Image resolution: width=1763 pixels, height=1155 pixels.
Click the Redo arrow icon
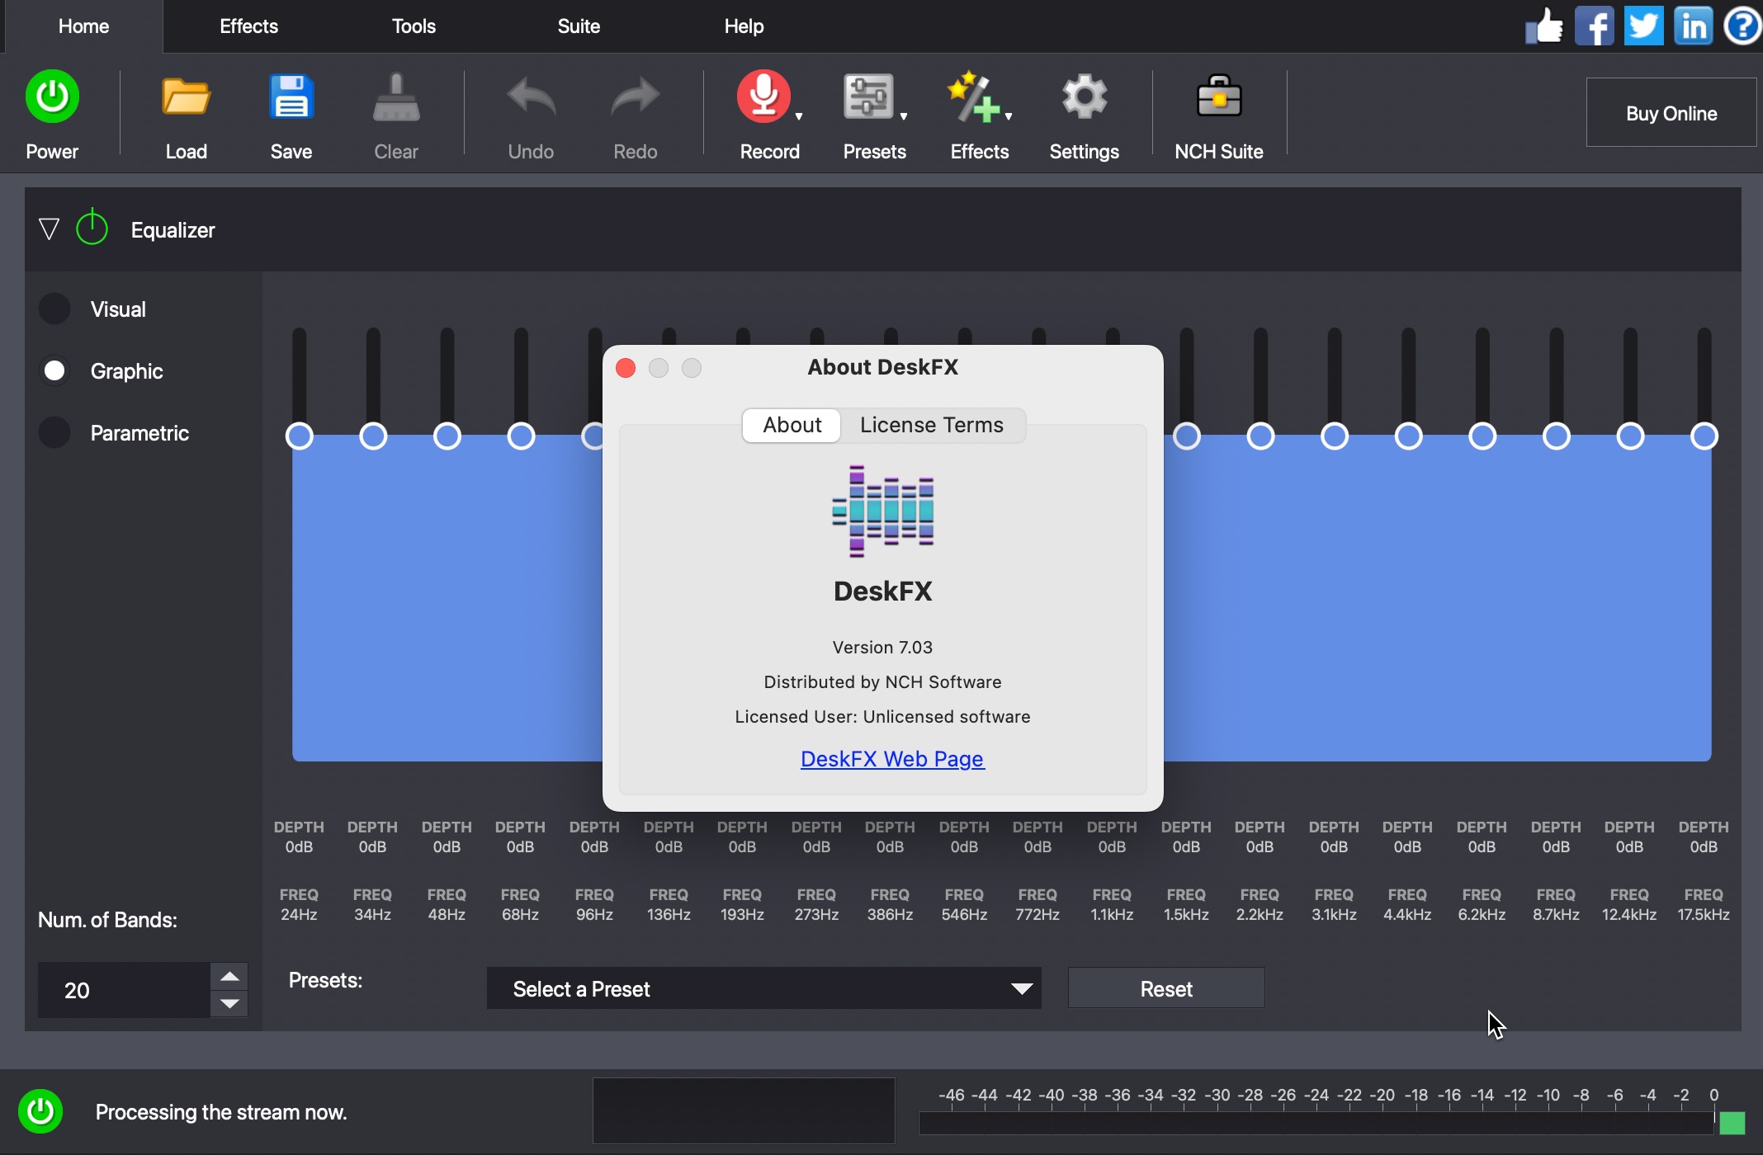click(635, 97)
